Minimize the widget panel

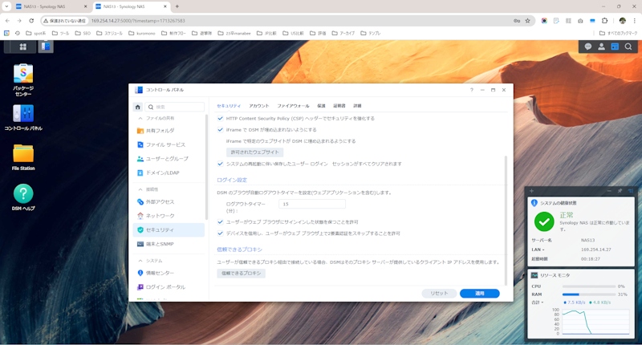[x=609, y=191]
